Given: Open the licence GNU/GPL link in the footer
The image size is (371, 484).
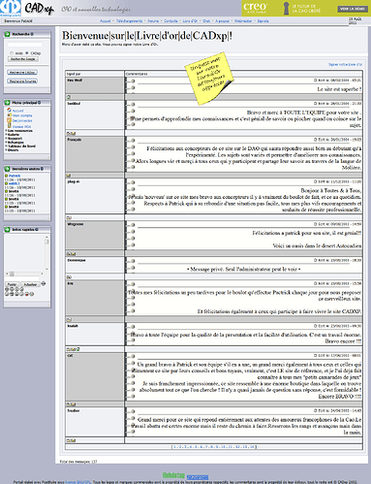Looking at the screenshot, I should coord(77,482).
